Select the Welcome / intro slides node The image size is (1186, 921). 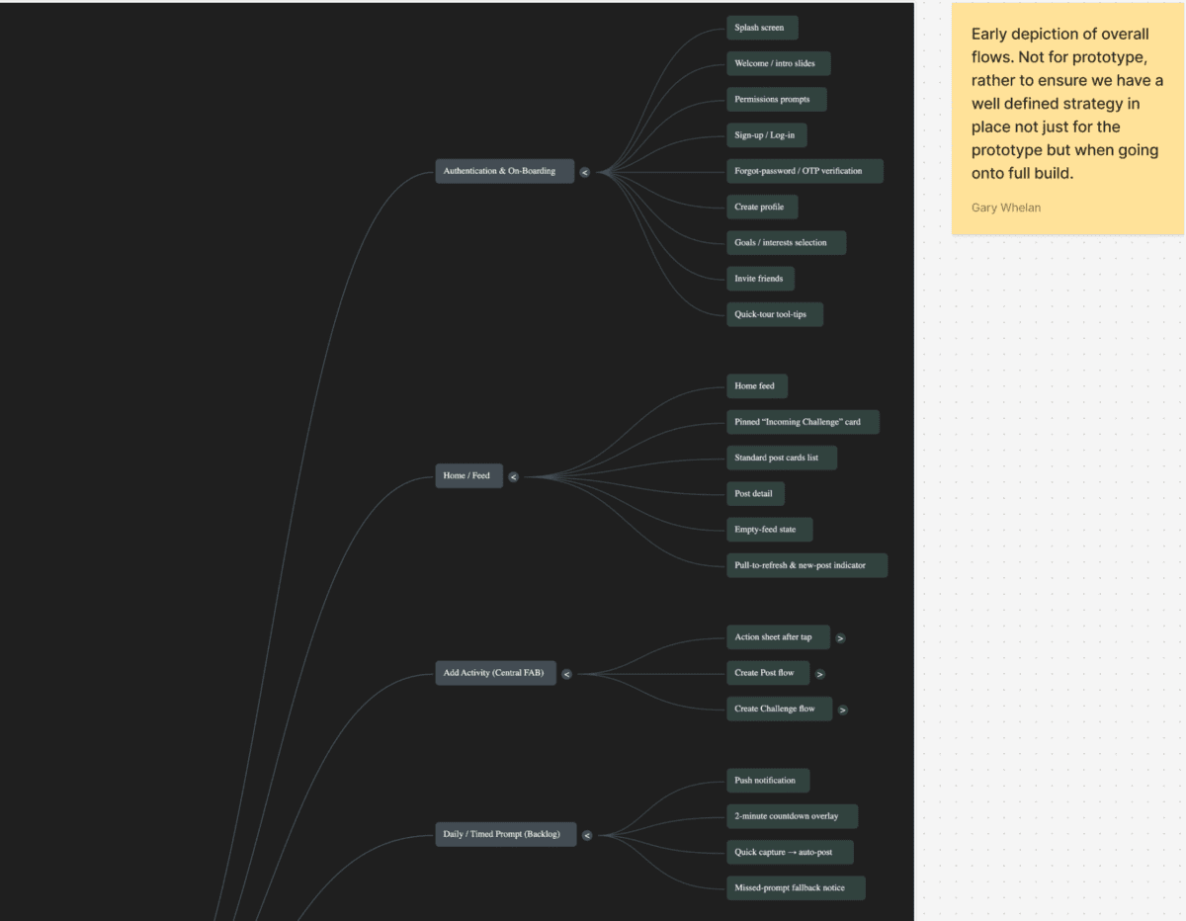point(776,63)
